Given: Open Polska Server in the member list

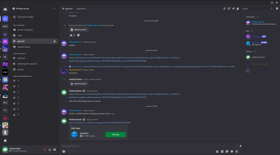Looking at the screenshot, I should [261, 22].
